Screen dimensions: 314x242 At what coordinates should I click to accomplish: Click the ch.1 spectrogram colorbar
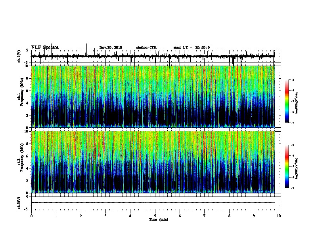pyautogui.click(x=287, y=101)
